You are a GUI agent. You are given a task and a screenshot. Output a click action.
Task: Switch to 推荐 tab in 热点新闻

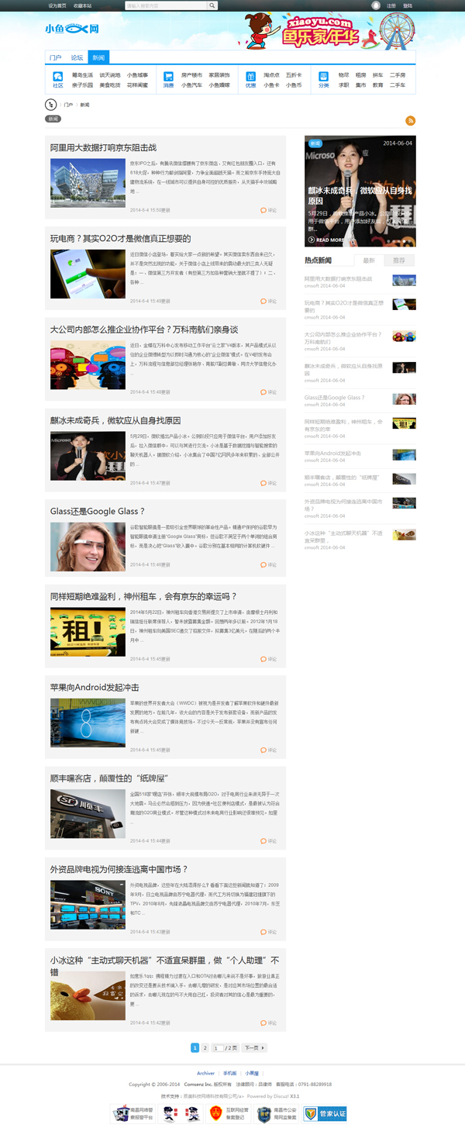[x=399, y=260]
